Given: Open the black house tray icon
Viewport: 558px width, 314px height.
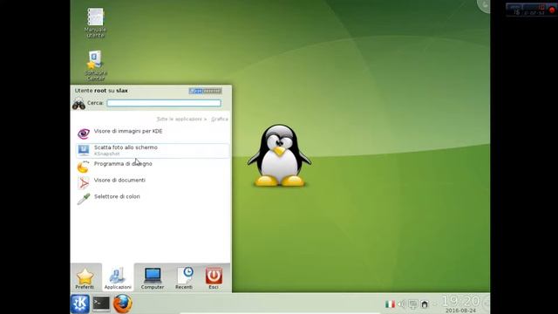Looking at the screenshot, I should click(x=425, y=304).
